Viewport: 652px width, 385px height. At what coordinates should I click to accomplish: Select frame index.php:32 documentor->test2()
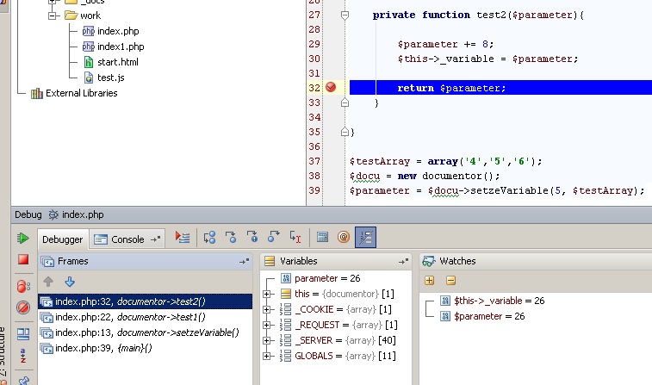145,301
